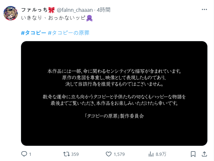
Task: Click the tweet text いきなり、おっかないッピ
Action: click(x=57, y=18)
